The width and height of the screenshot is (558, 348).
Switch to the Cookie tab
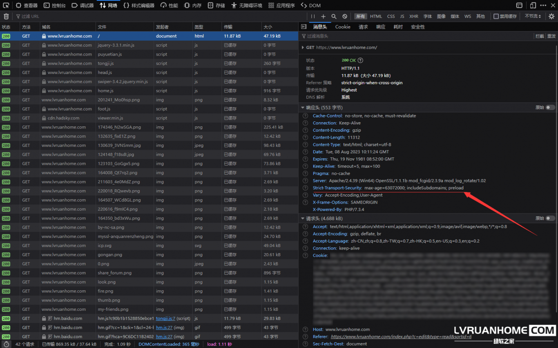[343, 27]
